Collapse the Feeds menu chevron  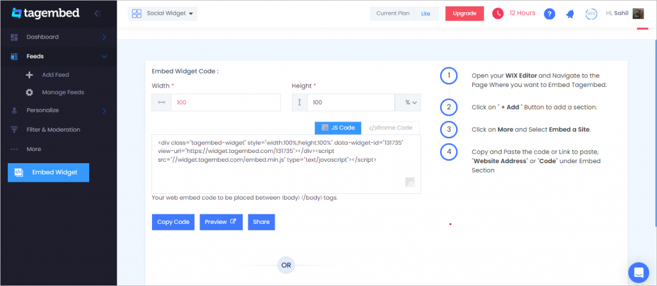[x=105, y=56]
